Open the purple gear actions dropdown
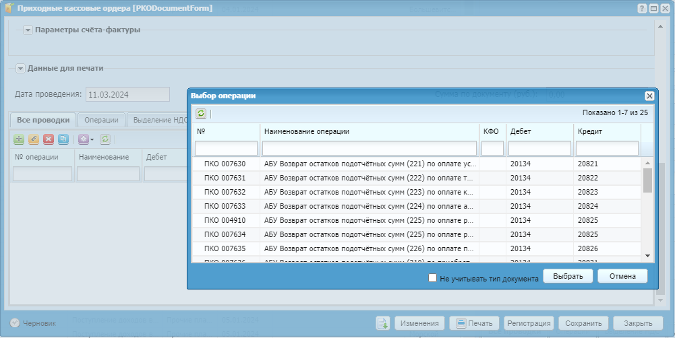Image resolution: width=675 pixels, height=338 pixels. click(x=86, y=139)
